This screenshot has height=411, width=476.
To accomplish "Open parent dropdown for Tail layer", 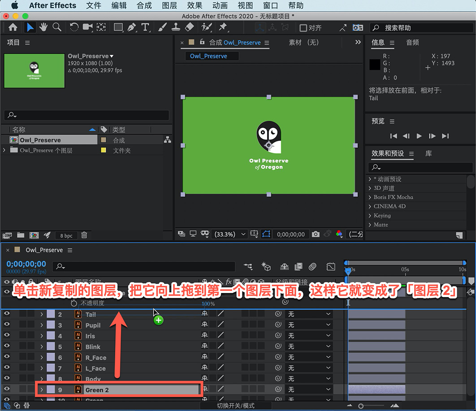I will point(309,314).
